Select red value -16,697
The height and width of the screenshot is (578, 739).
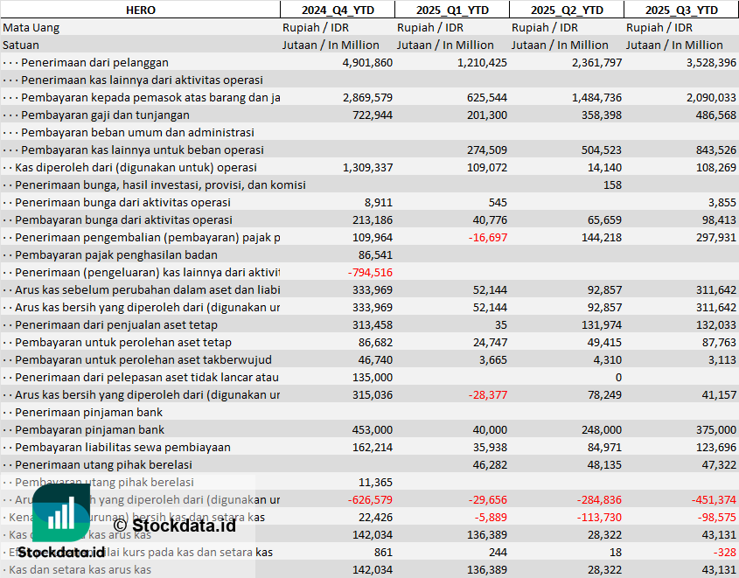tap(488, 238)
